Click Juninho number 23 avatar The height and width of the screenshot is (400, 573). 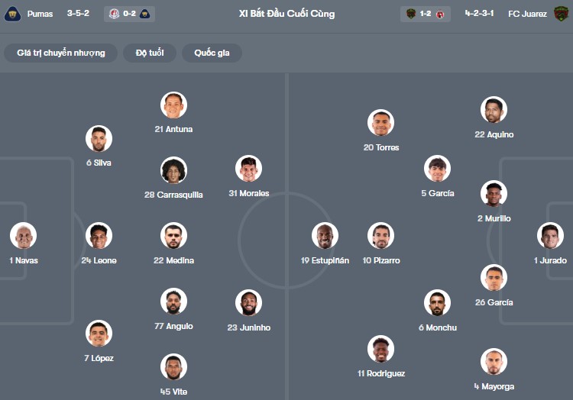249,303
